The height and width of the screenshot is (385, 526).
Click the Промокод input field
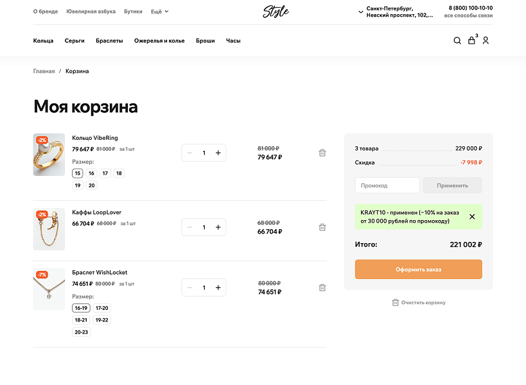click(x=387, y=185)
